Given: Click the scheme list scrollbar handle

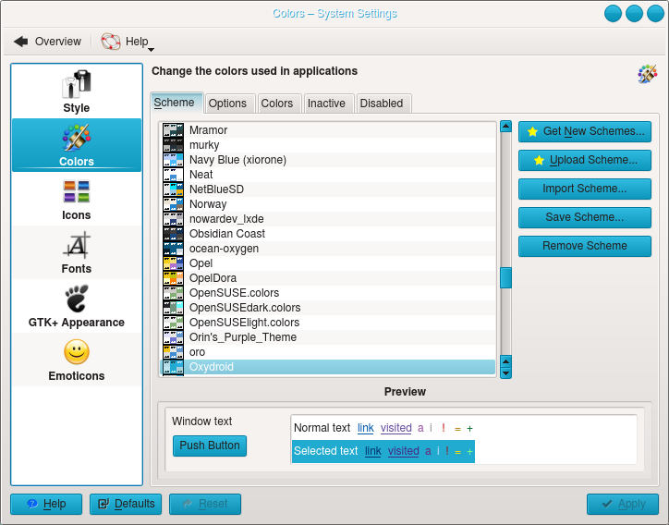Looking at the screenshot, I should click(505, 278).
